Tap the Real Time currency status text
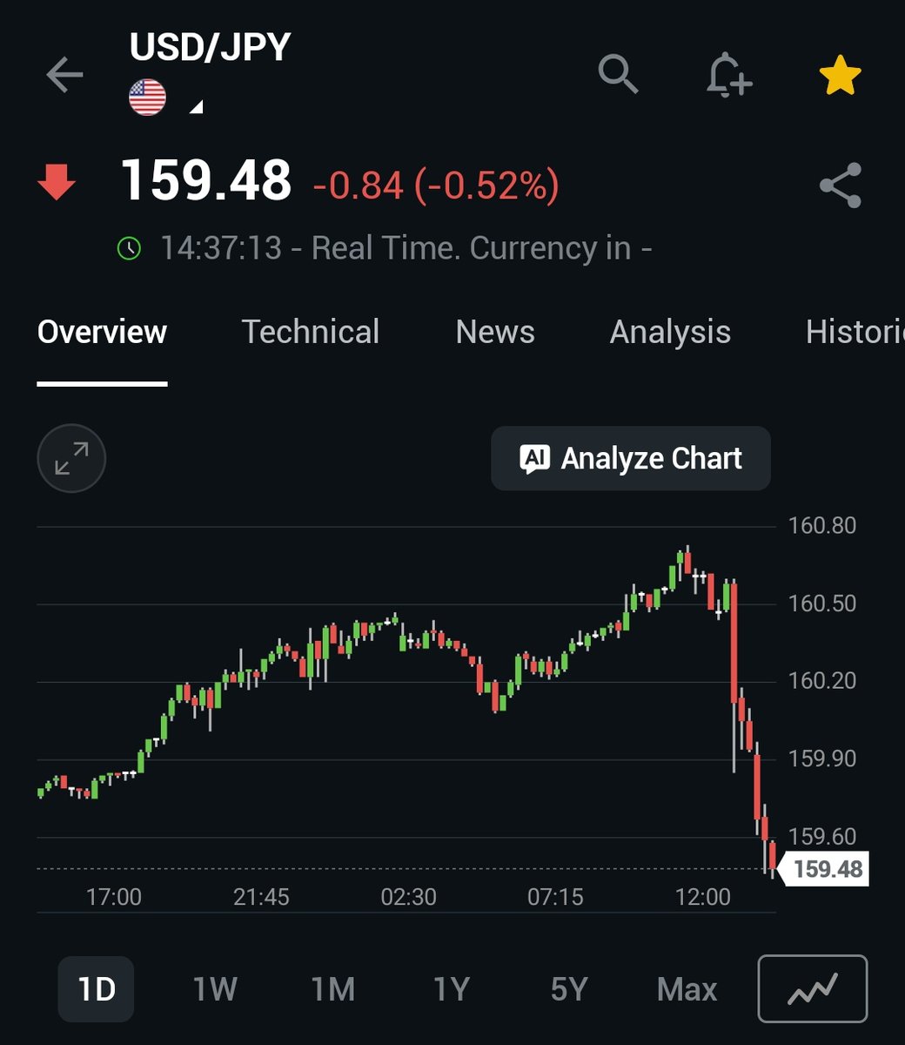905x1045 pixels. pyautogui.click(x=406, y=248)
